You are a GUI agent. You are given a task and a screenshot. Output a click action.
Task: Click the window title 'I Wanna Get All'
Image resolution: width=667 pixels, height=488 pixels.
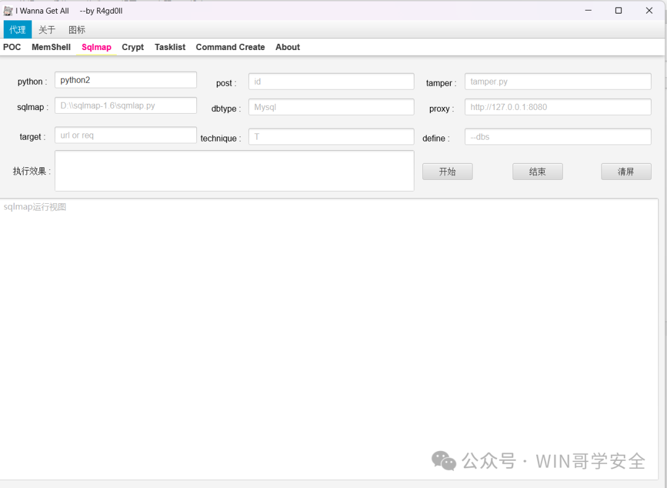coord(42,11)
